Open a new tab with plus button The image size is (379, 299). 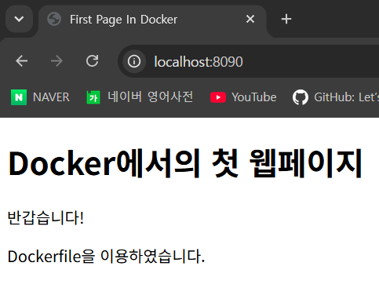click(x=286, y=19)
